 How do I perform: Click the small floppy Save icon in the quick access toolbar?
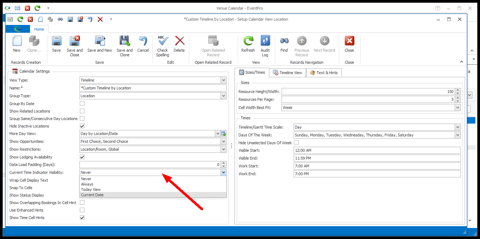coord(70,19)
